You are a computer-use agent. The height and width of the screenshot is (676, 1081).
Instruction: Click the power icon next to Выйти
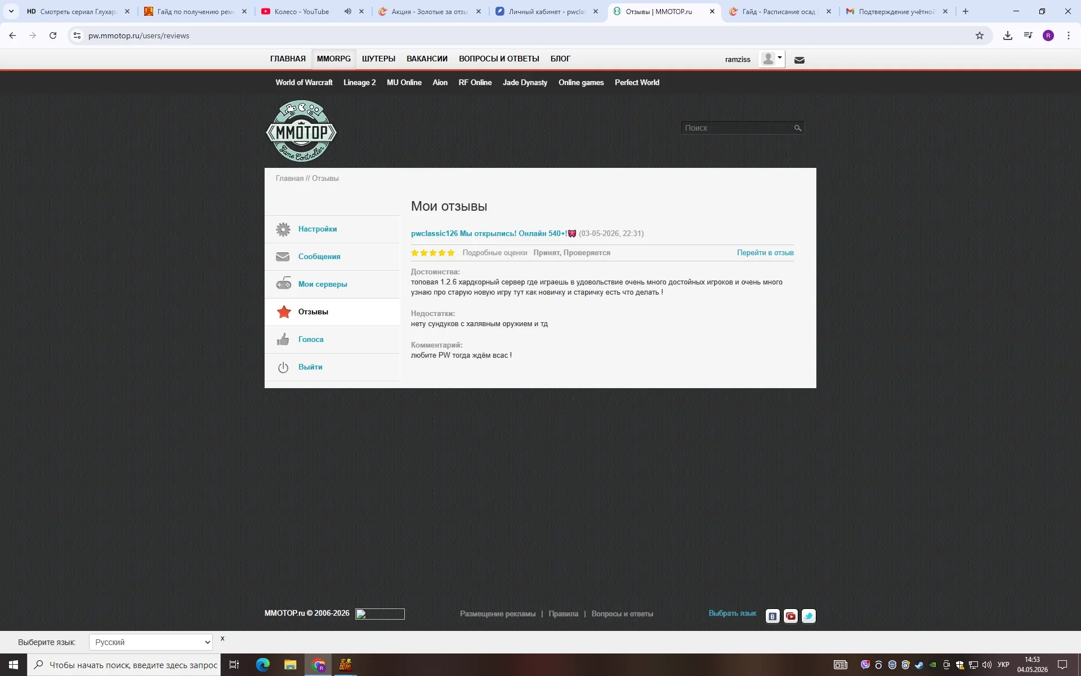[x=283, y=367]
